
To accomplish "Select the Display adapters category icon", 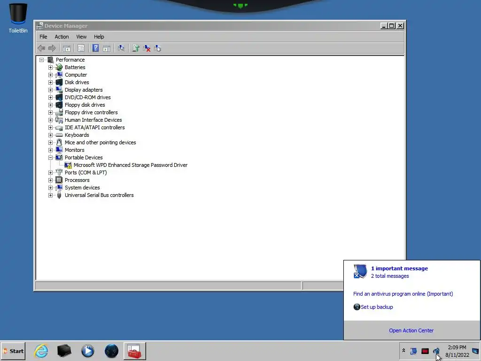I will 59,90.
